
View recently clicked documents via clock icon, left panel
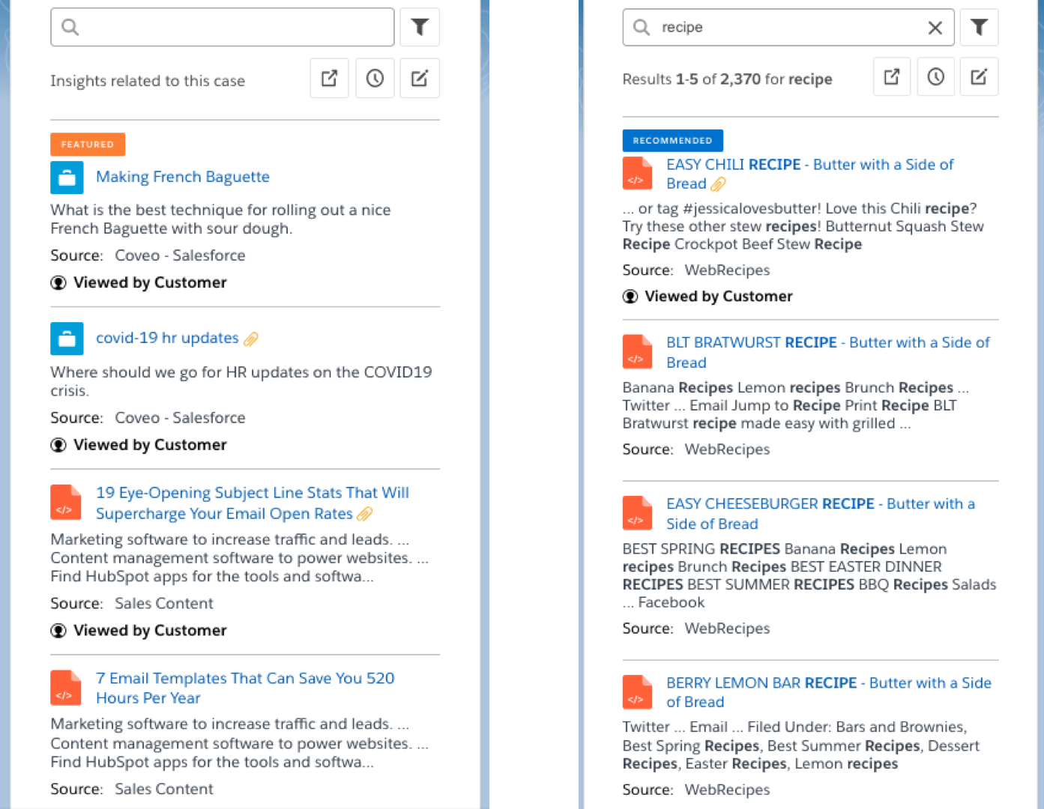(x=375, y=78)
